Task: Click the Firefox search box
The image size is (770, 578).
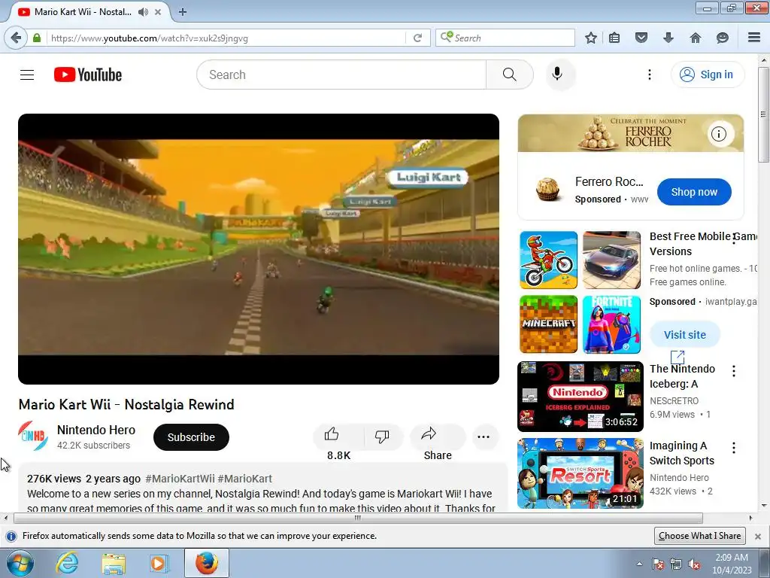Action: tap(505, 38)
